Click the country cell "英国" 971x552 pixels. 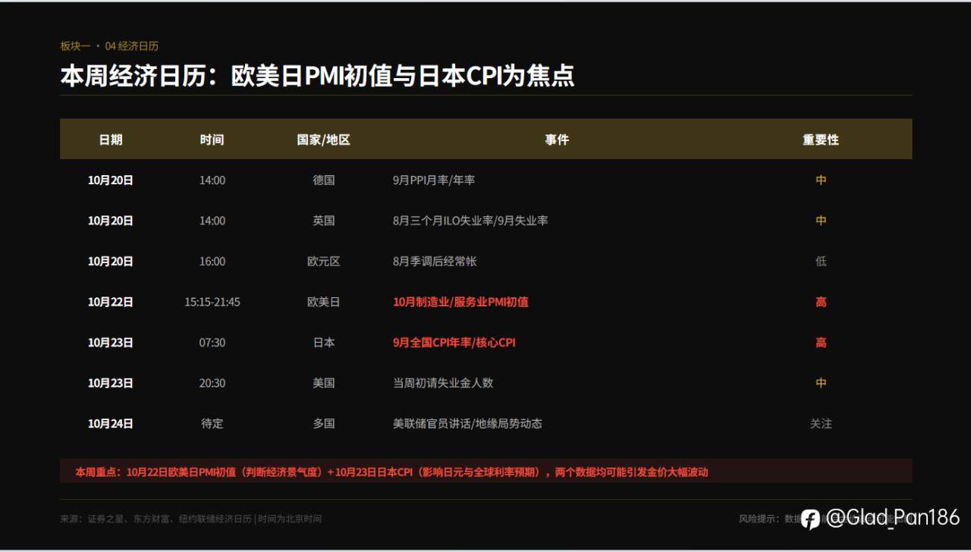tap(324, 221)
